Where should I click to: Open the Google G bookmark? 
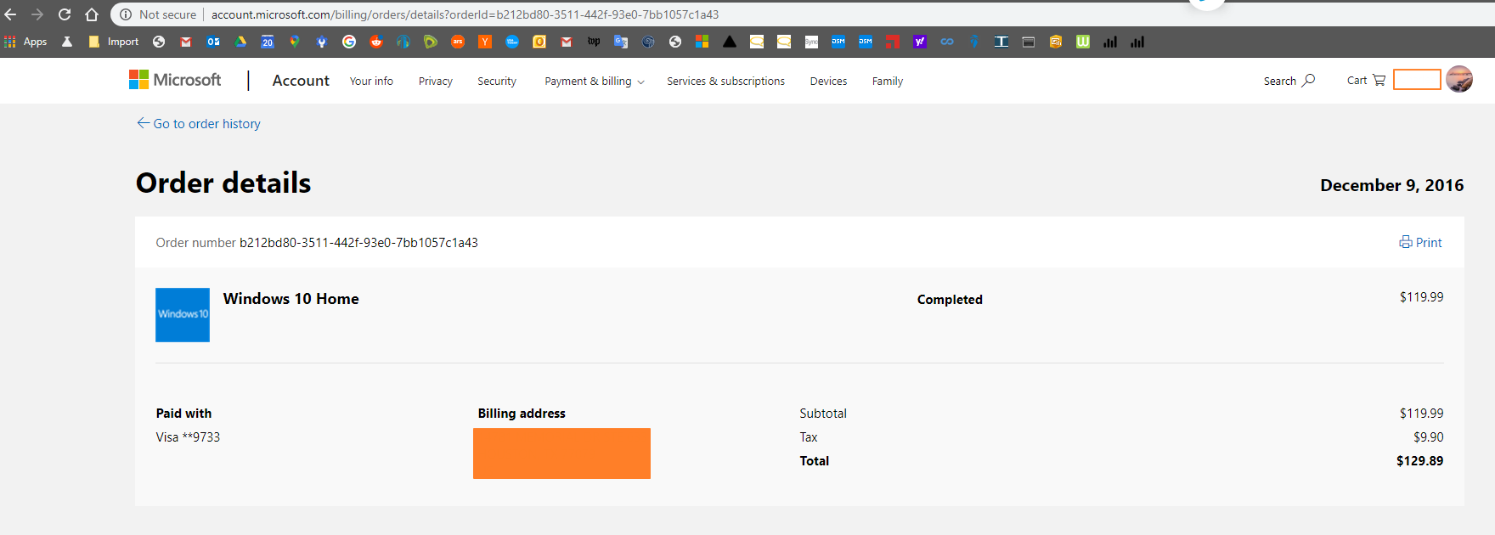(x=349, y=42)
